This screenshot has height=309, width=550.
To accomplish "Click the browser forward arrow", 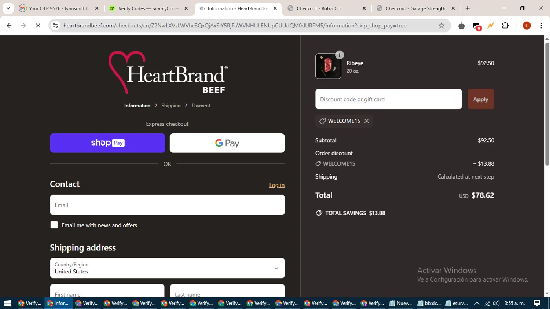I will [x=23, y=26].
